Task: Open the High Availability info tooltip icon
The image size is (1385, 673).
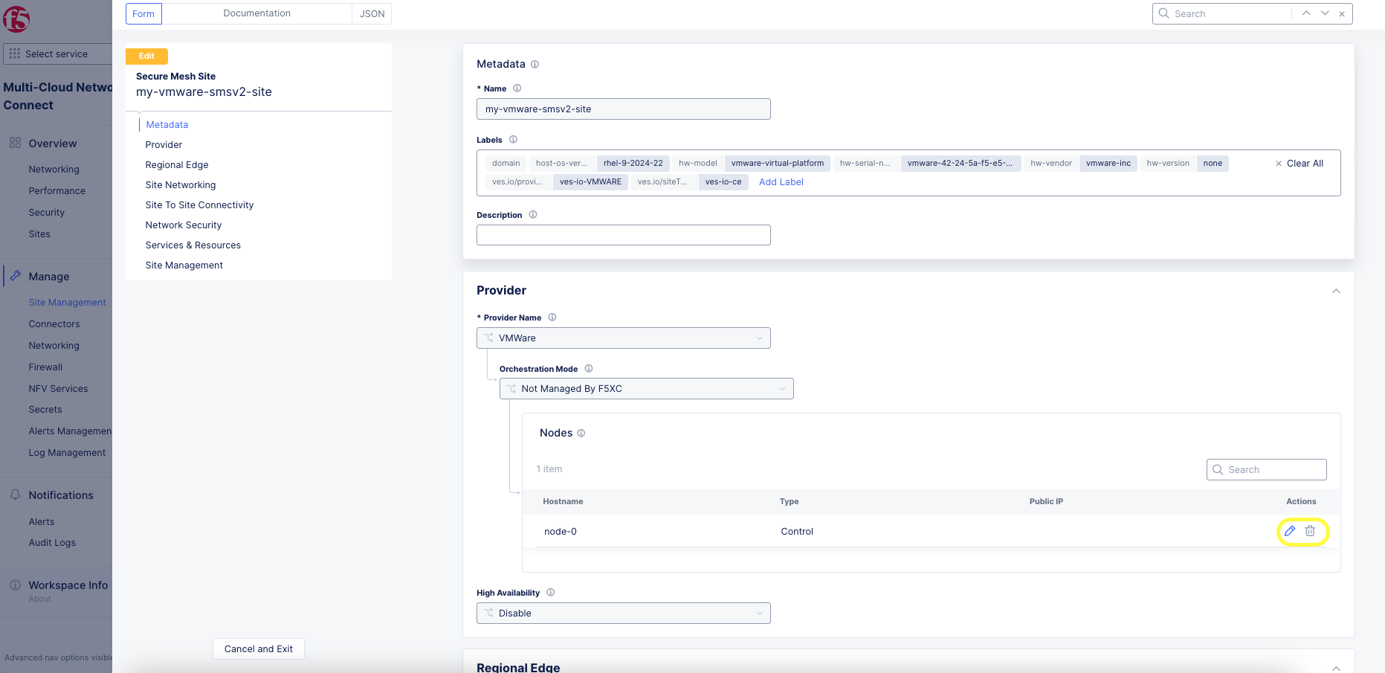Action: click(550, 592)
